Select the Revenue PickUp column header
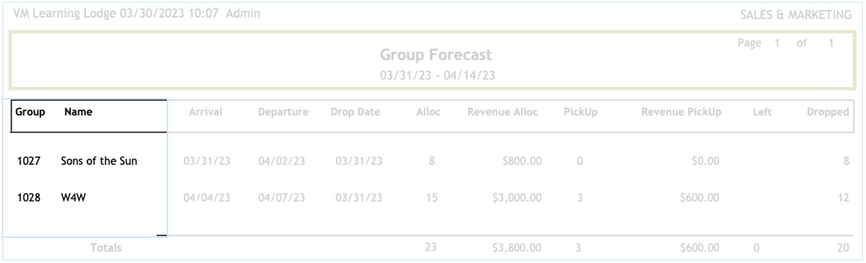The height and width of the screenshot is (263, 866). (681, 113)
